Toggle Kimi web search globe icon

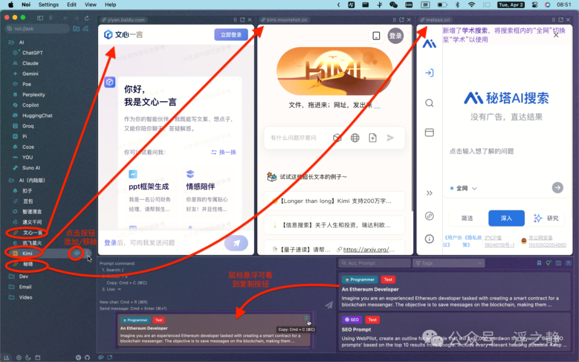click(x=355, y=138)
